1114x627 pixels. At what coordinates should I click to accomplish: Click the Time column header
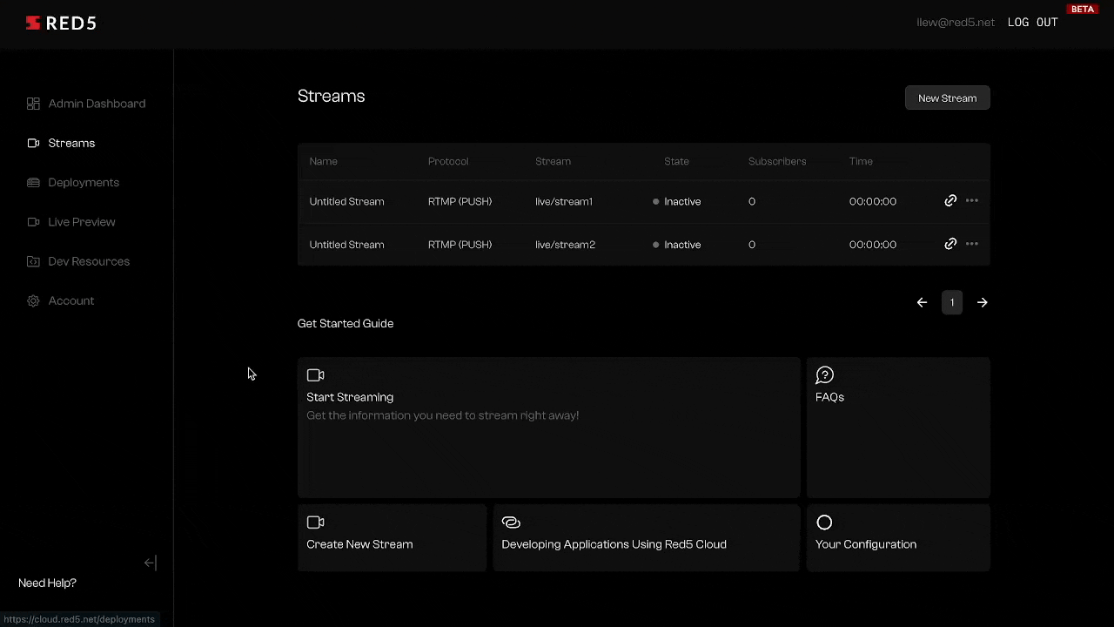861,161
